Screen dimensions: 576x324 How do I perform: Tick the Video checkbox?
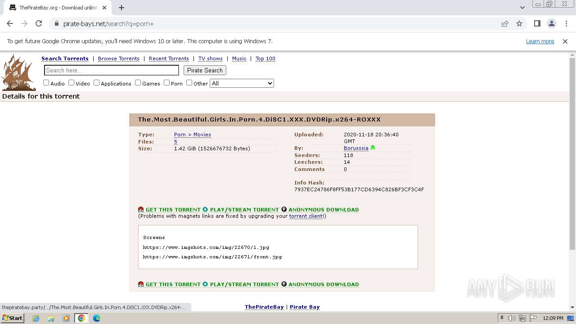point(71,83)
